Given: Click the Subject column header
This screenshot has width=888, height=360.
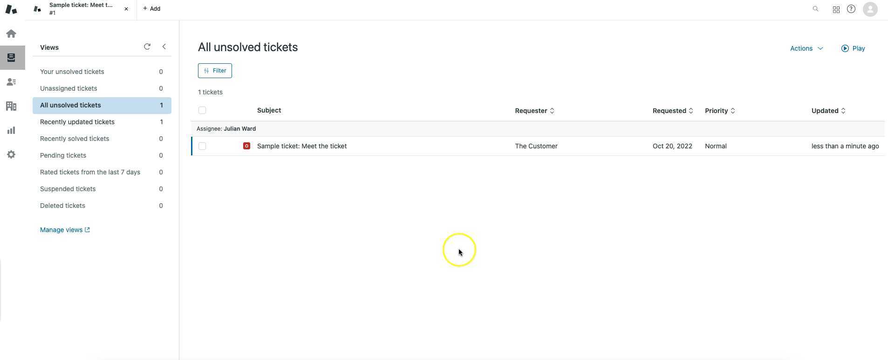Looking at the screenshot, I should (x=269, y=110).
